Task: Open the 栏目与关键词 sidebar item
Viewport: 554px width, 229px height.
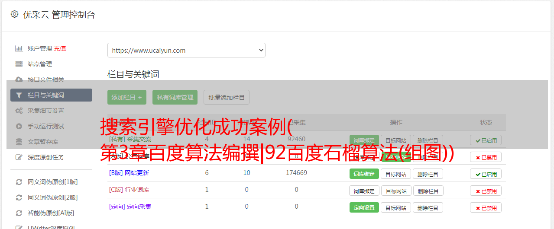Action: point(51,95)
